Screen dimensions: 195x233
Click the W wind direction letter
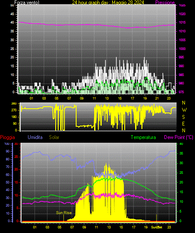tap(184, 110)
